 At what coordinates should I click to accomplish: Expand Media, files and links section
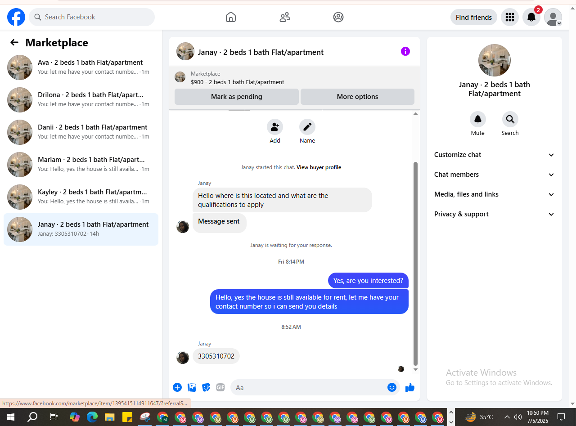pyautogui.click(x=494, y=194)
